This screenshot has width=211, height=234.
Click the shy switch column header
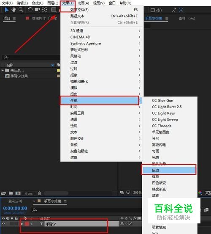pos(122,218)
